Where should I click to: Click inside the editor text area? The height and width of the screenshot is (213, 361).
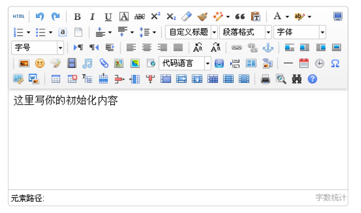(x=178, y=140)
